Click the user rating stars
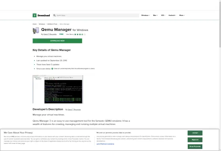The width and height of the screenshot is (221, 151). (x=80, y=34)
